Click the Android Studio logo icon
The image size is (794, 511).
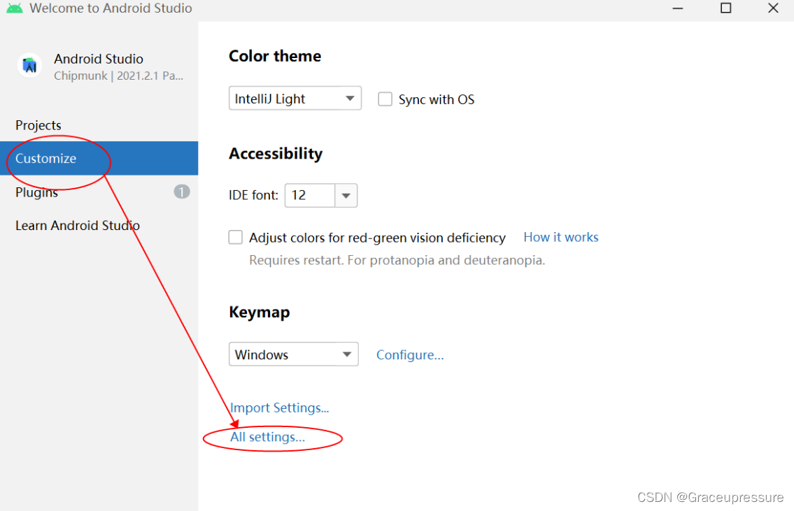point(30,66)
